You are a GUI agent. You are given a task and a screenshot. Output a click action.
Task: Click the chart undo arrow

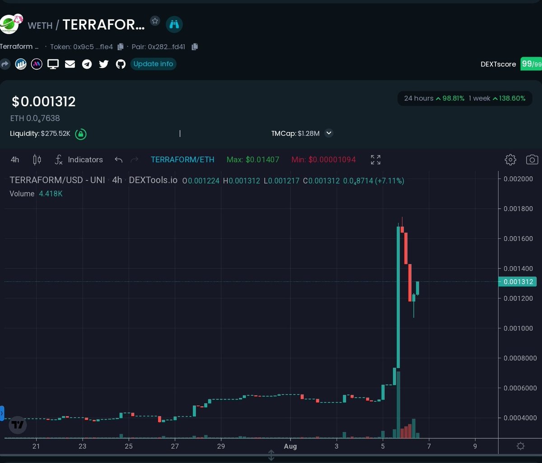(x=119, y=159)
